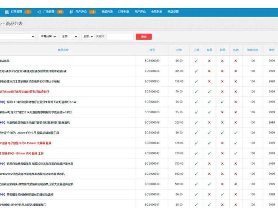Toggle 精品 check mark for ECS000037

click(x=210, y=205)
